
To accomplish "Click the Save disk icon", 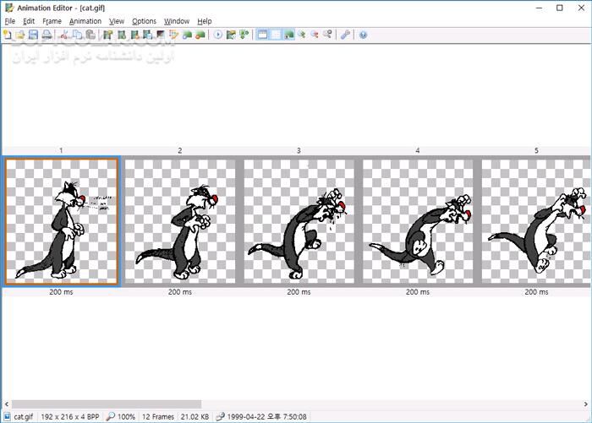I will click(x=33, y=35).
